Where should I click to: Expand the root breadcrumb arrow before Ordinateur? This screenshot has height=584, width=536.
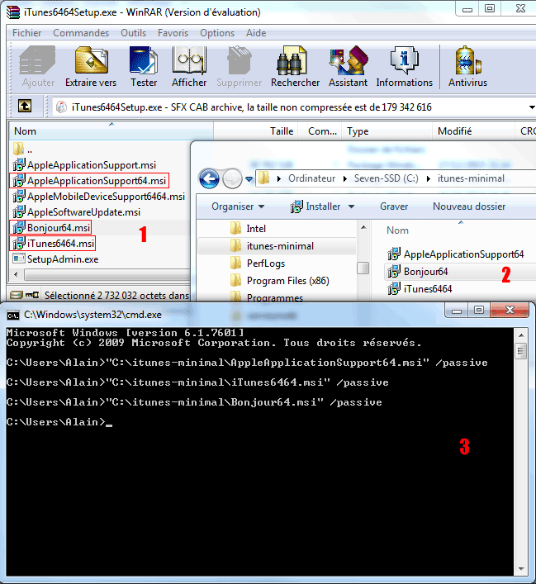click(279, 178)
